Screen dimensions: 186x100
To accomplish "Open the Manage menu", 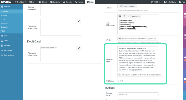I will (79, 2).
